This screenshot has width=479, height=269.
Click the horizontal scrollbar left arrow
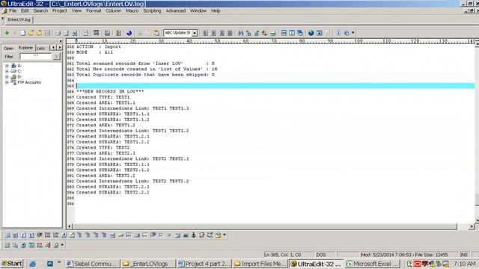[70, 226]
